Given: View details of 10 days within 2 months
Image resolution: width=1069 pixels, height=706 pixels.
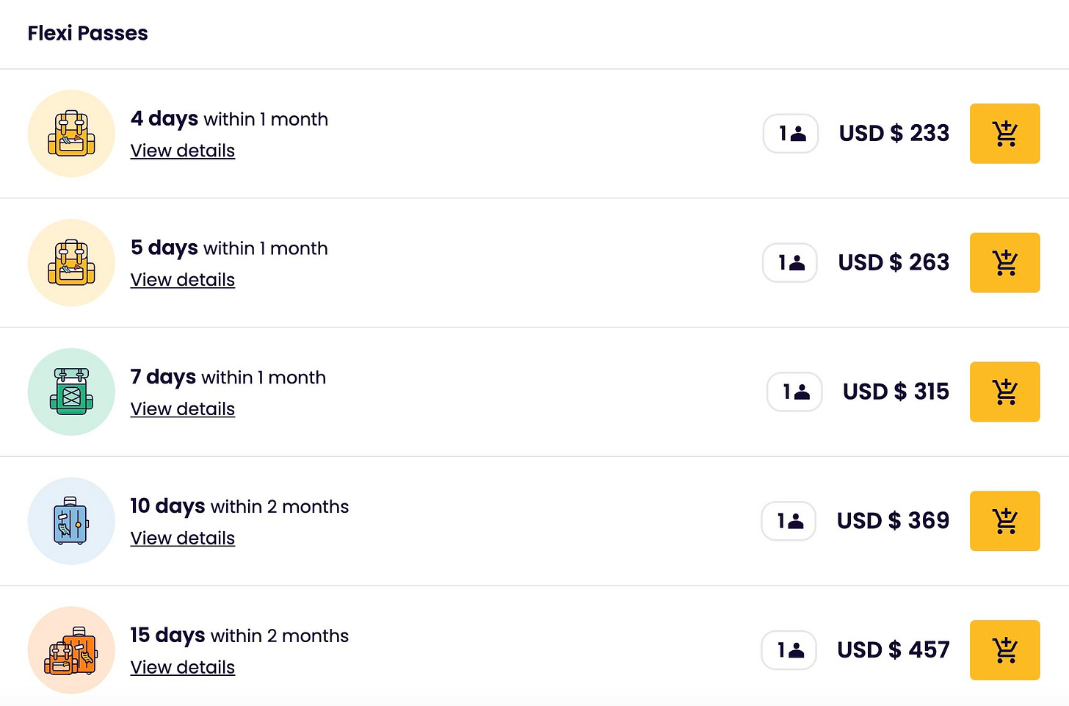Looking at the screenshot, I should click(183, 538).
